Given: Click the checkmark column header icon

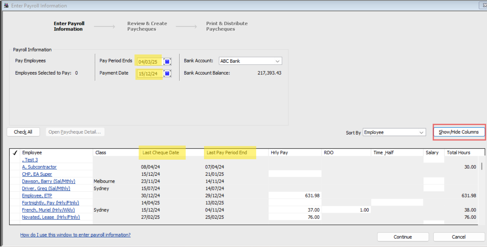Looking at the screenshot, I should 15,153.
